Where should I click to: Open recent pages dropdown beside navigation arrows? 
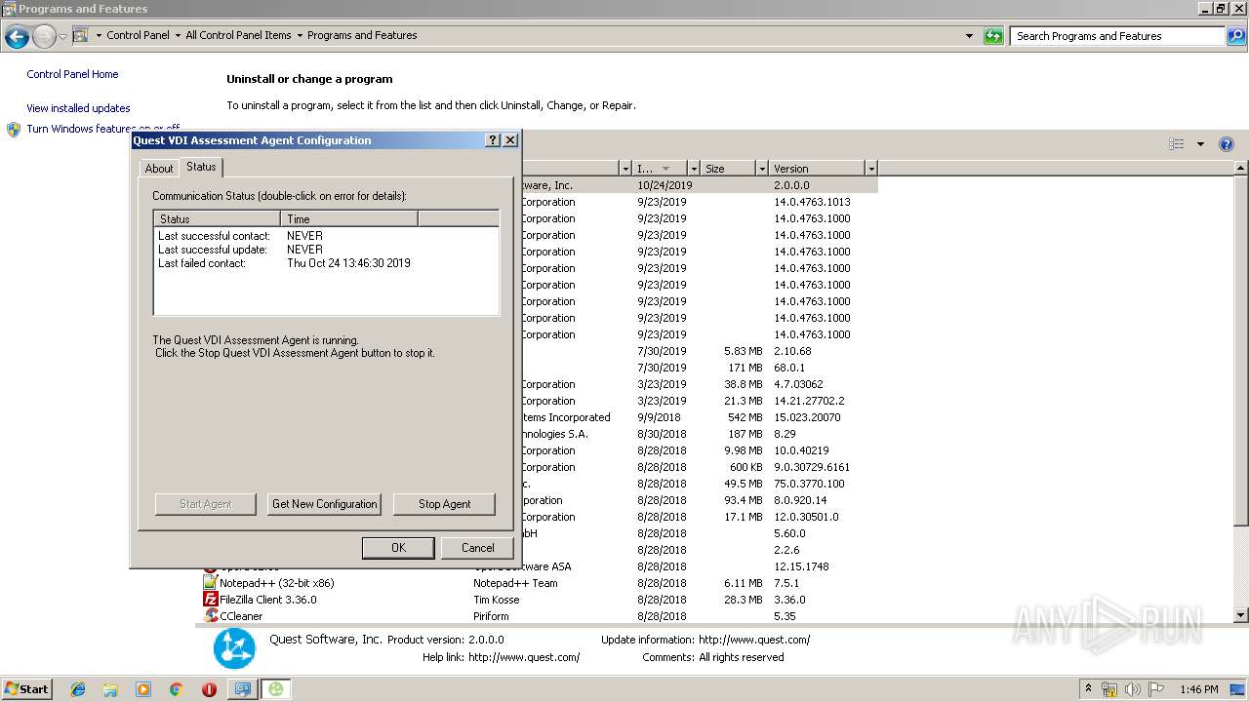62,36
